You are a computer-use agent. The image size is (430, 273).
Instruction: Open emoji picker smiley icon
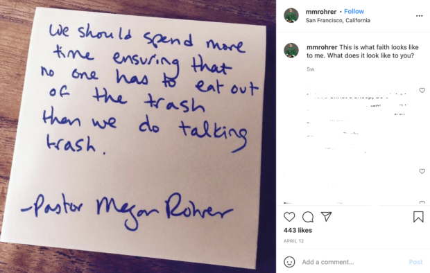coord(289,262)
